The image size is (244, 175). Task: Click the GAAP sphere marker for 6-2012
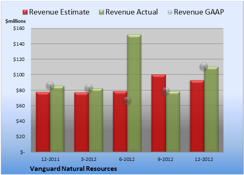(x=127, y=101)
